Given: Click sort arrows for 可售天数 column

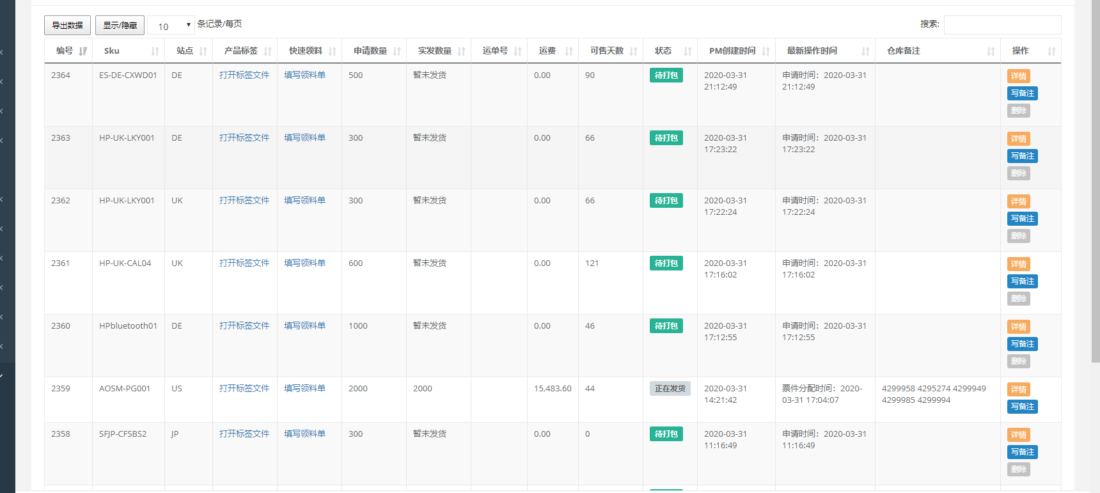Looking at the screenshot, I should 633,51.
